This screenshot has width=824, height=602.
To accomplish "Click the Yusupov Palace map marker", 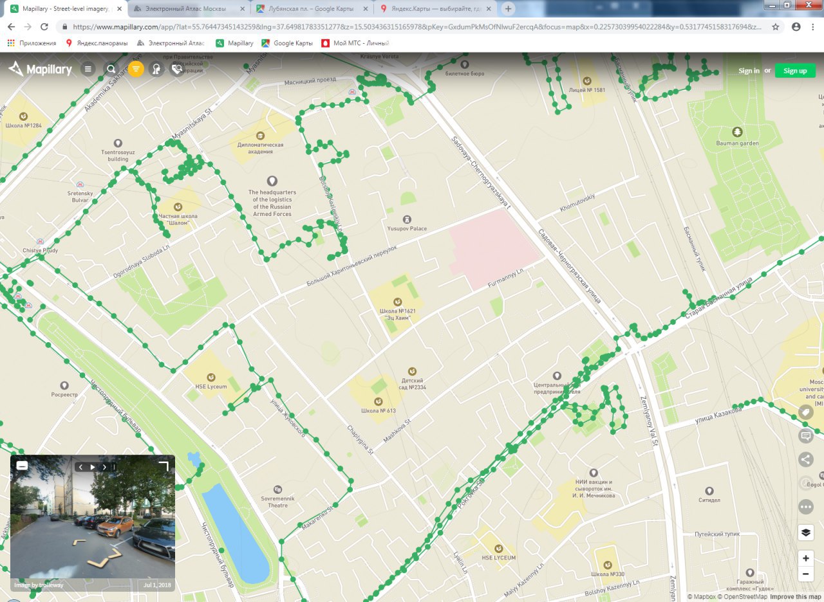I will [x=407, y=220].
